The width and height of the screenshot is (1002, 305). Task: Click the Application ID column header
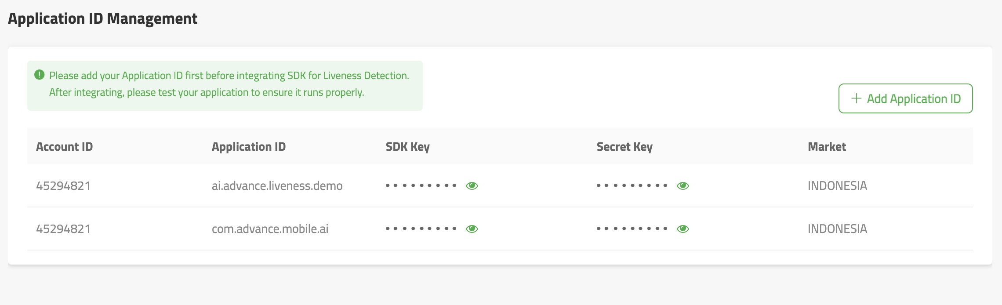(249, 147)
